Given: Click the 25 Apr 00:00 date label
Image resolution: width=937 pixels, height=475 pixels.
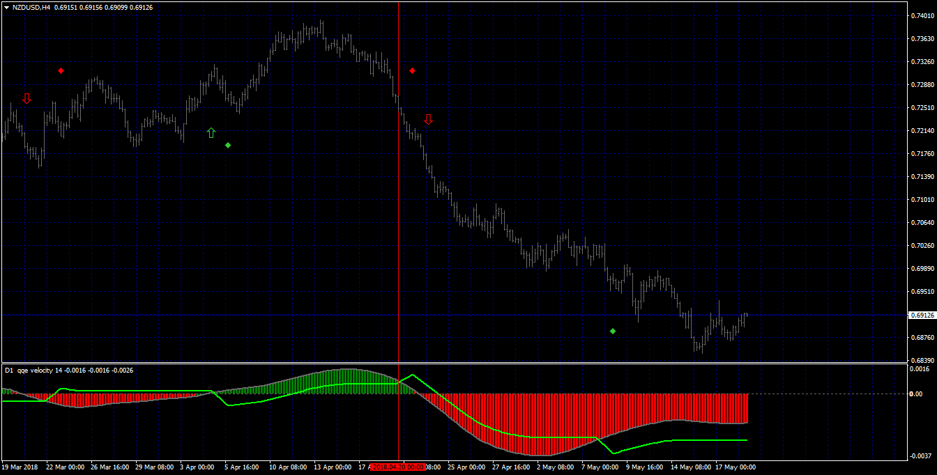Looking at the screenshot, I should 467,467.
